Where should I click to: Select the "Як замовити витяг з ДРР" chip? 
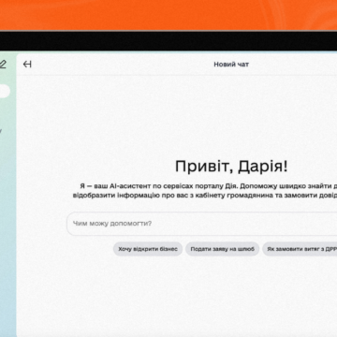click(300, 249)
